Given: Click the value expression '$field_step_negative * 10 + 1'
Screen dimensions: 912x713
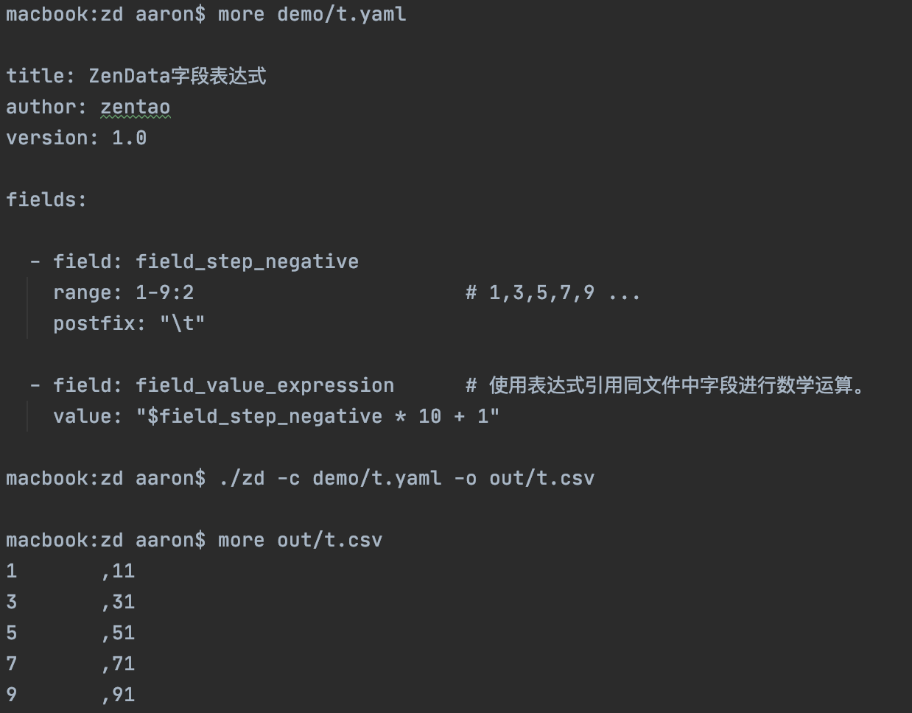Looking at the screenshot, I should (318, 416).
